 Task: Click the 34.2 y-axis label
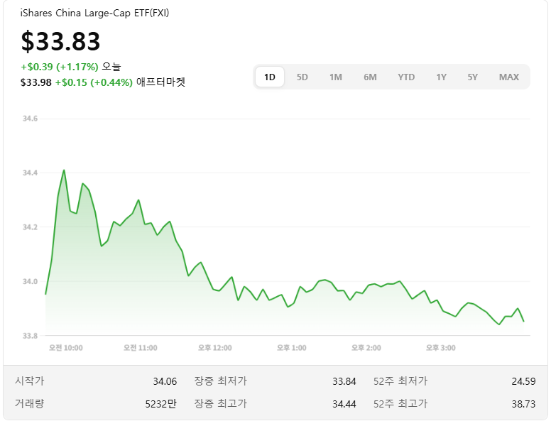[30, 227]
